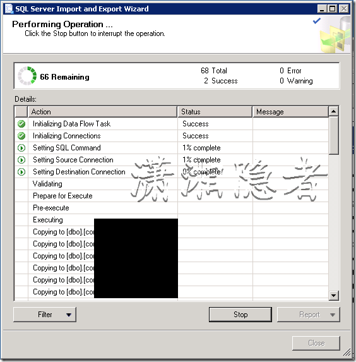Click the blue checkmark in the header
The width and height of the screenshot is (356, 362).
coord(316,21)
